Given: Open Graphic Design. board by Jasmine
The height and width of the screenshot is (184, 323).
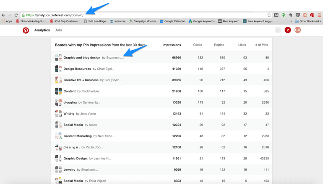Looking at the screenshot, I should click(x=76, y=158).
